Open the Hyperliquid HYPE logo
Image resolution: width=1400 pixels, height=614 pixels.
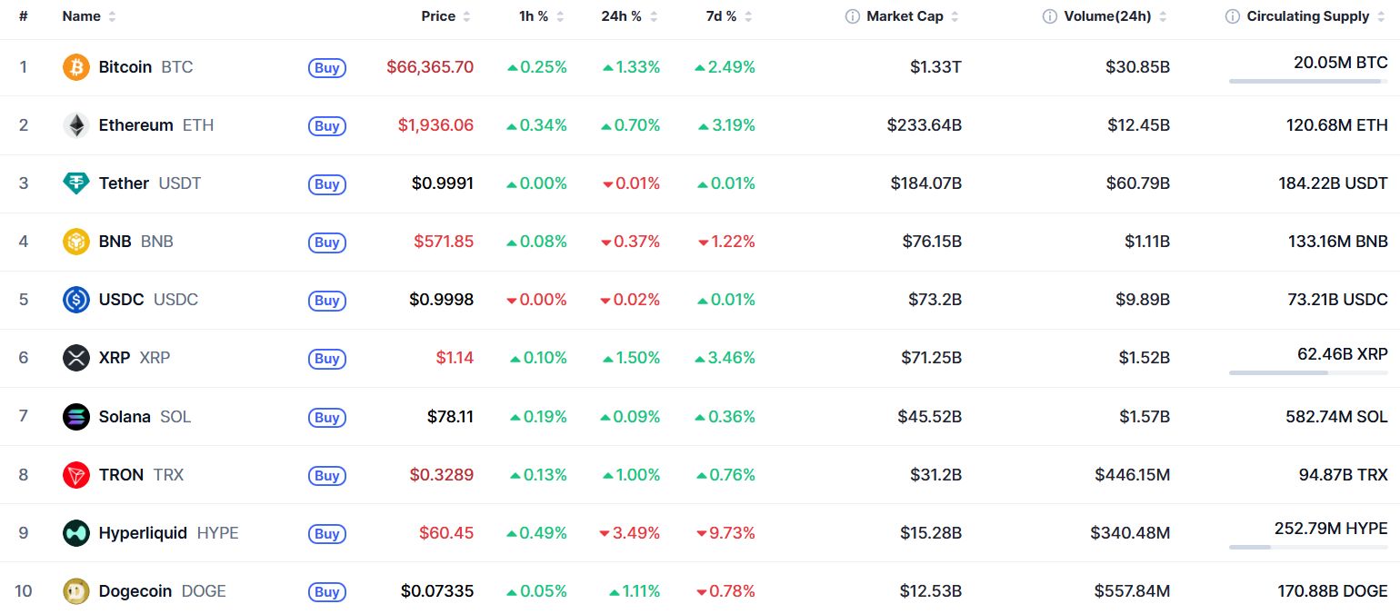click(76, 532)
